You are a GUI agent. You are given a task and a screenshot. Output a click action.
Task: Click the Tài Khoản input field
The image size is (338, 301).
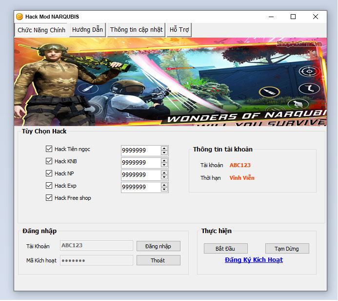click(97, 245)
